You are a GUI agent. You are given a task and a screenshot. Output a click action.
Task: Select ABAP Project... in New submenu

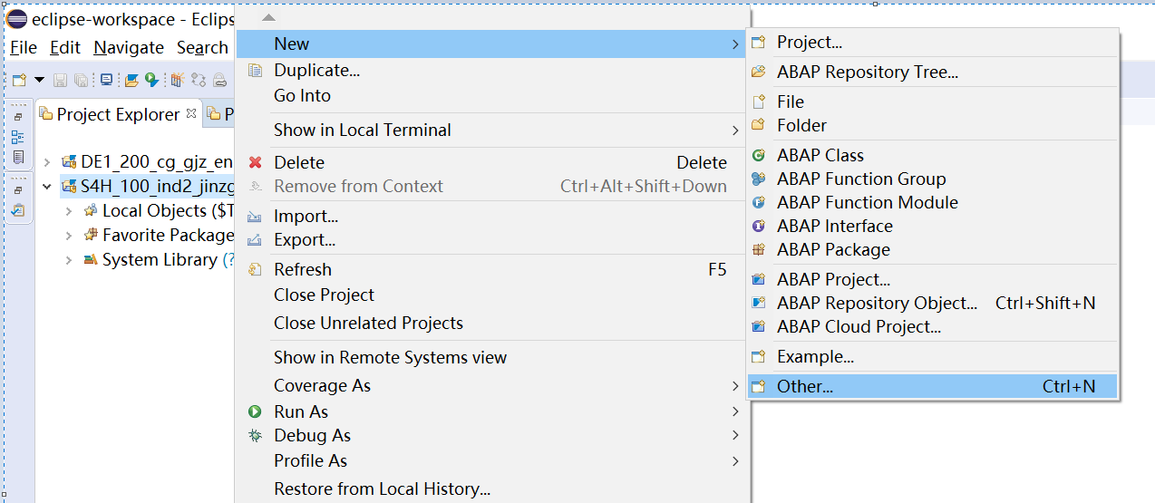click(932, 279)
